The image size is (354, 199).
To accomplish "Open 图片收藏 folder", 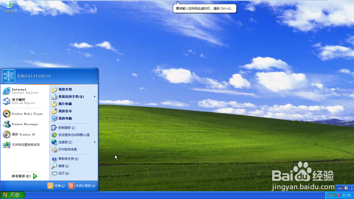I will (74, 104).
